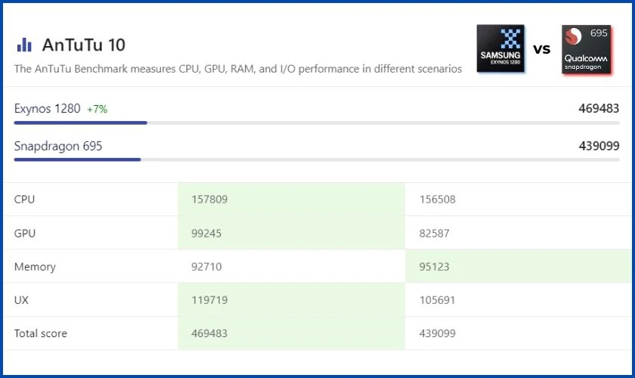Click the Samsung Exynos 1280 chip logo
635x378 pixels.
[500, 48]
